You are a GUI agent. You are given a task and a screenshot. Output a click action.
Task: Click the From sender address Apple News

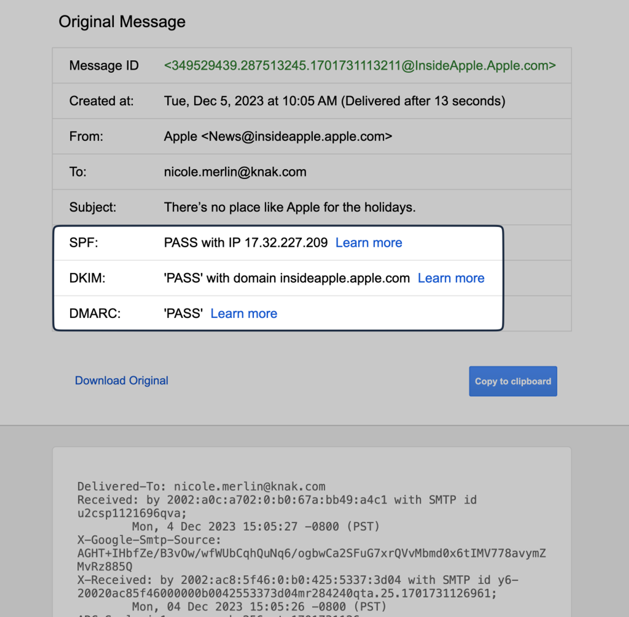pyautogui.click(x=278, y=136)
